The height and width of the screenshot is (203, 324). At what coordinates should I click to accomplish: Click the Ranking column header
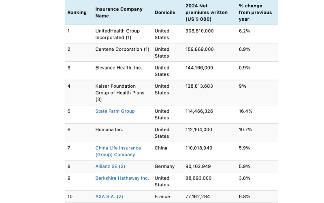pos(77,13)
